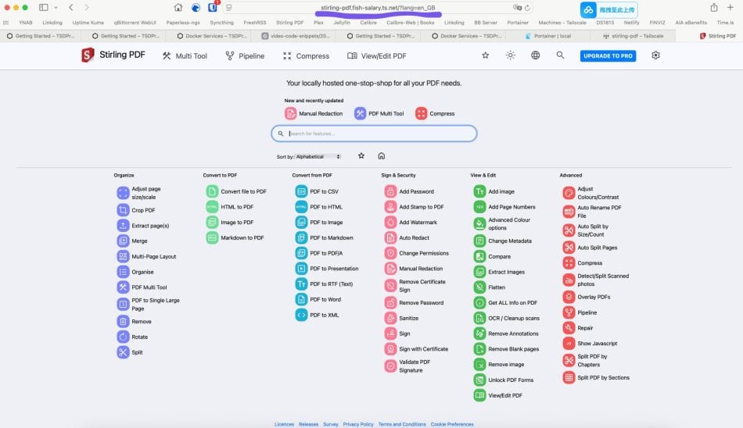This screenshot has width=743, height=428.
Task: Open the Split PDF by Sections icon
Action: click(569, 377)
